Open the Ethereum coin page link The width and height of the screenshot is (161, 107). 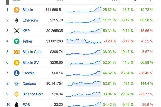click(x=30, y=20)
